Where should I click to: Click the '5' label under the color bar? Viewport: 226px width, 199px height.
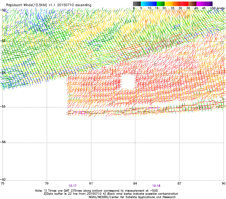point(141,8)
